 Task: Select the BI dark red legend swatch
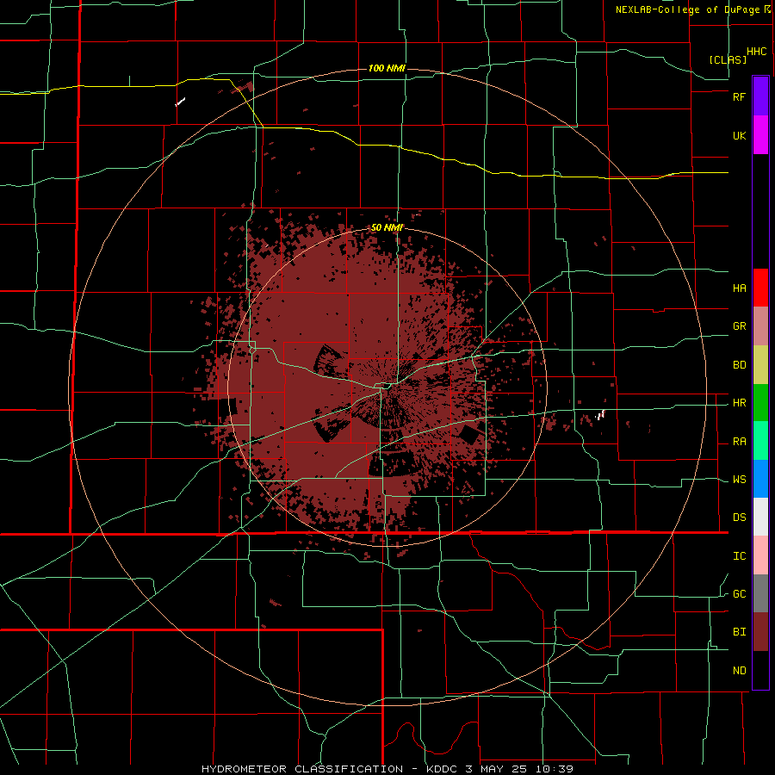(760, 632)
